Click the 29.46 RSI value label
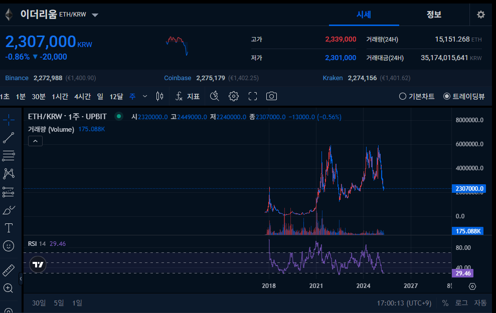Image resolution: width=496 pixels, height=313 pixels. (x=463, y=273)
